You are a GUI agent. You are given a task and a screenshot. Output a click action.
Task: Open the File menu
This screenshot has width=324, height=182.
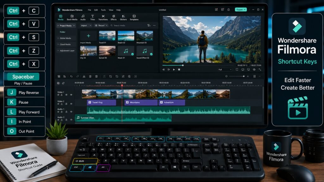coord(89,10)
